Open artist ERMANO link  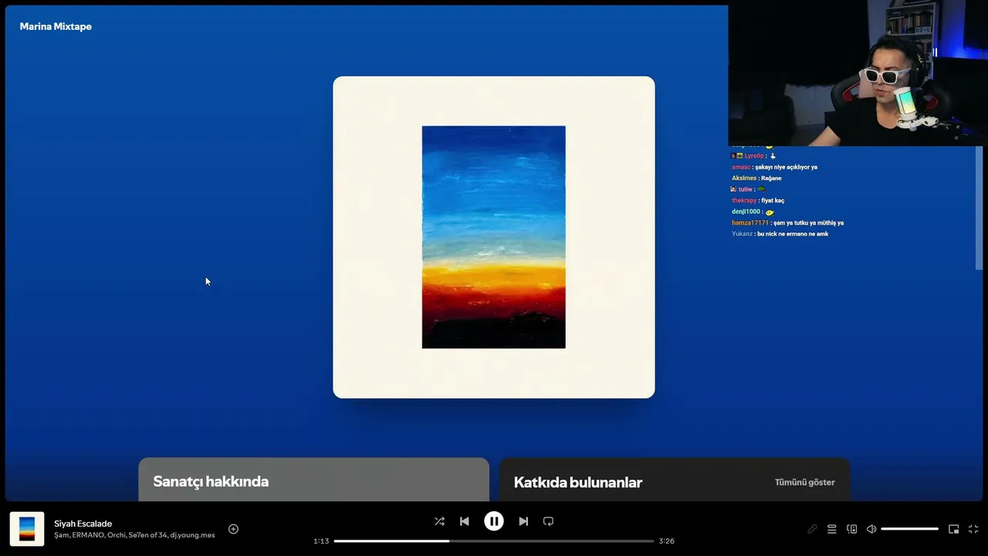[x=88, y=535]
